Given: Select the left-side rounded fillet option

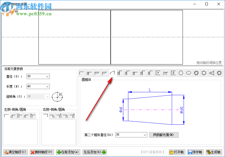Looking at the screenshot, I should tap(13, 116).
